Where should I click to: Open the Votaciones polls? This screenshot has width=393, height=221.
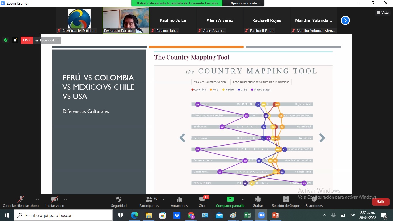pyautogui.click(x=179, y=201)
